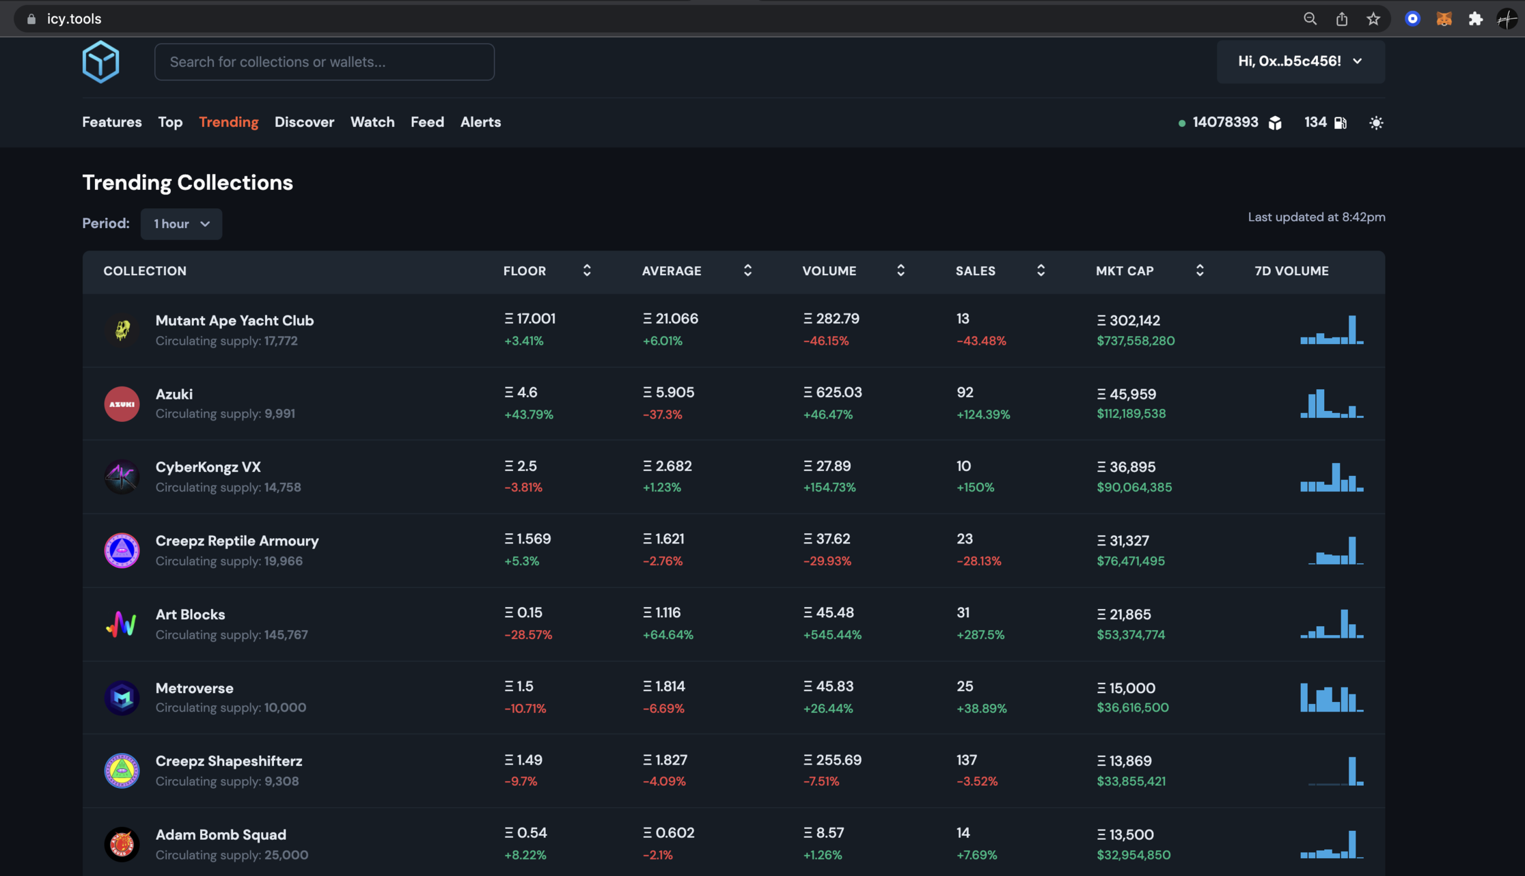
Task: Open the MetaMask fox extension
Action: click(1444, 19)
